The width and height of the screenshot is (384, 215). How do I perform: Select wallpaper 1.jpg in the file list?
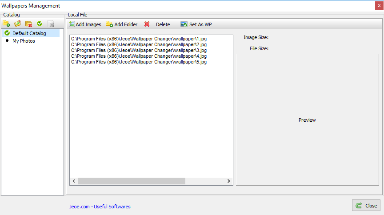(139, 39)
